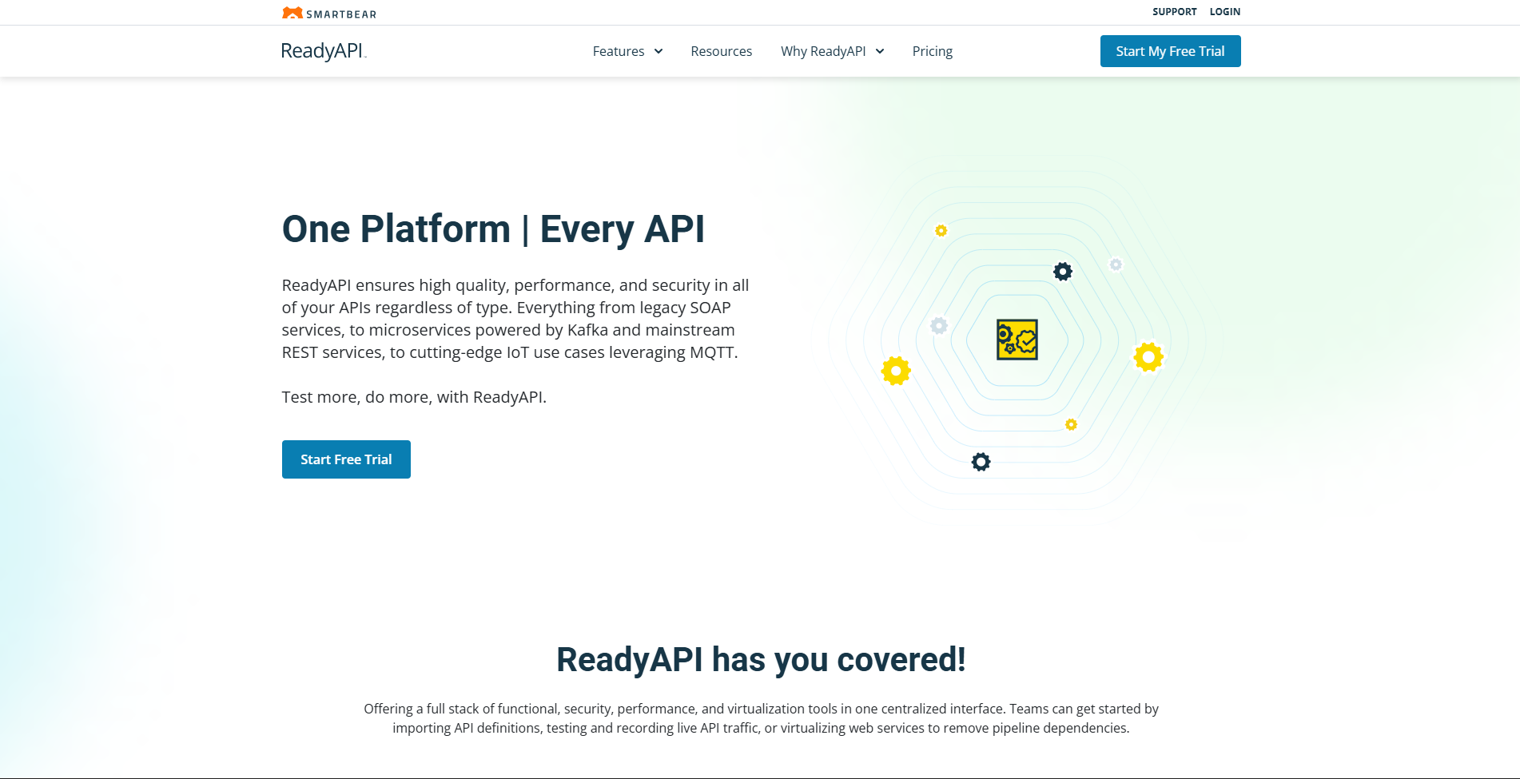Click the Start Free Trial button
The height and width of the screenshot is (779, 1520).
point(346,459)
